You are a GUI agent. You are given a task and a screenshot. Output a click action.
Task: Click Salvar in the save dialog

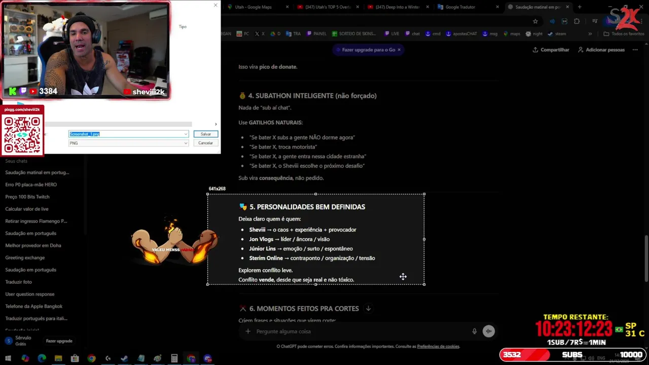tap(205, 134)
